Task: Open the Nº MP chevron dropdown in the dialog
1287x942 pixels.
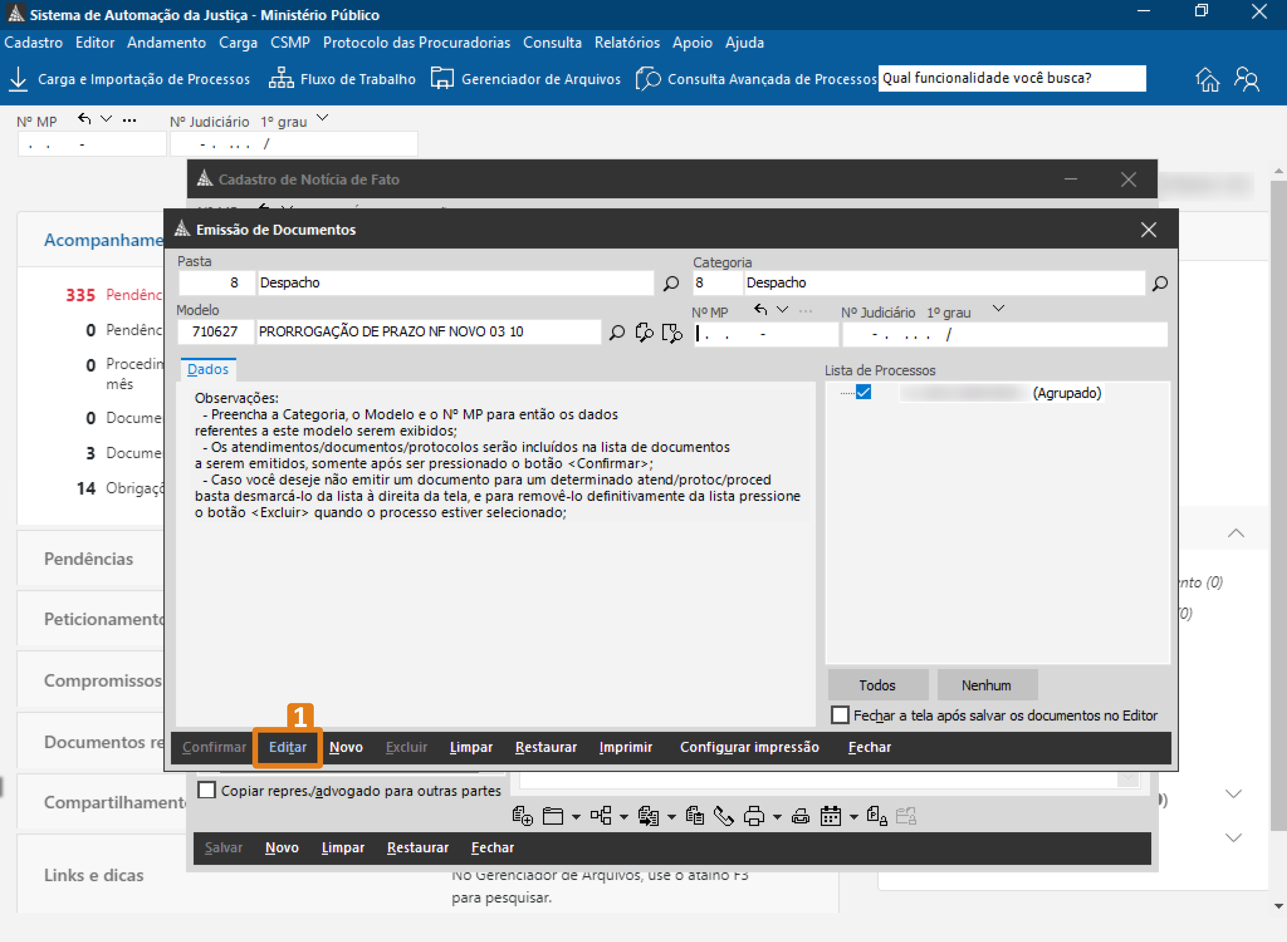Action: [783, 310]
